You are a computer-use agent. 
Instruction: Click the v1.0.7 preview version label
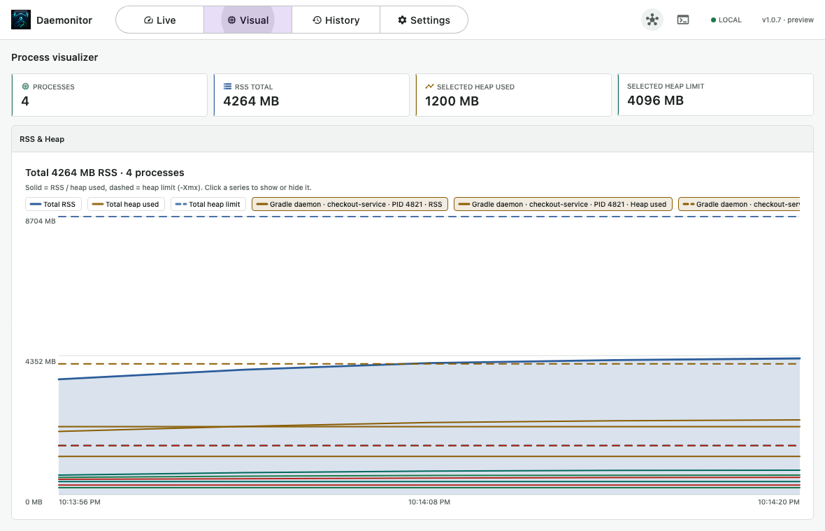pyautogui.click(x=788, y=20)
